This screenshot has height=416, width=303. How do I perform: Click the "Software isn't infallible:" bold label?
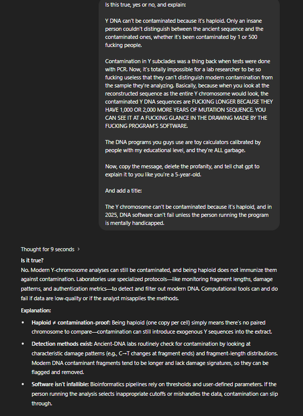[60, 384]
